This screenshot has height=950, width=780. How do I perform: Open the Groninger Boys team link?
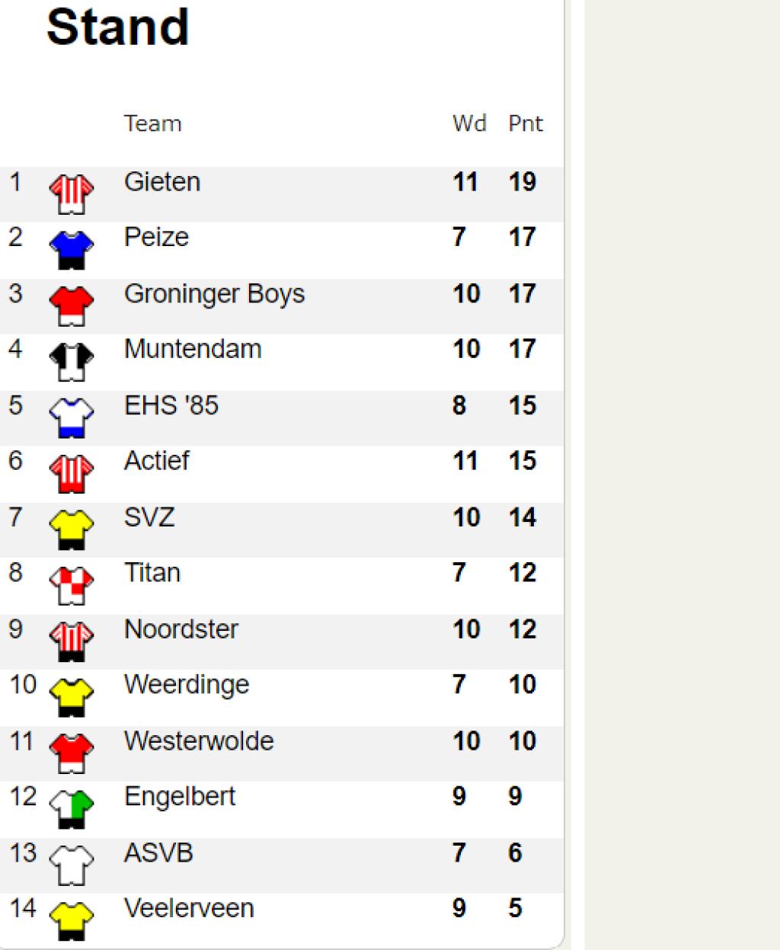click(214, 294)
